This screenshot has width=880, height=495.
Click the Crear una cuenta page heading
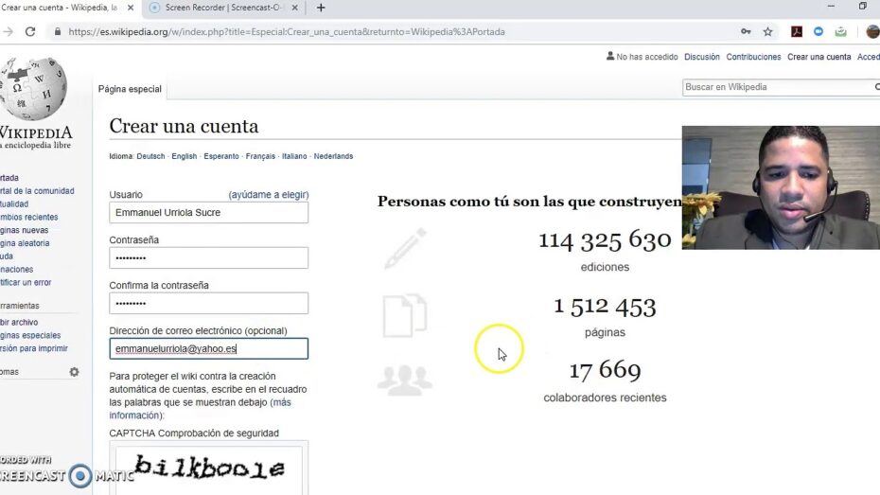pos(185,126)
